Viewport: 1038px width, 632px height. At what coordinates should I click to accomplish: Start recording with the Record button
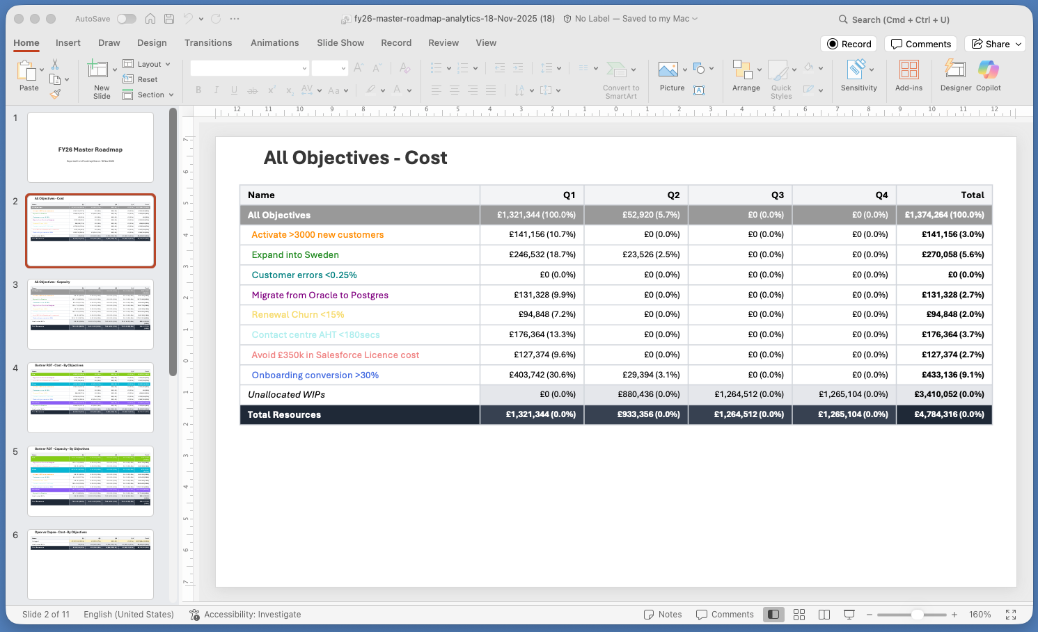[x=848, y=44]
